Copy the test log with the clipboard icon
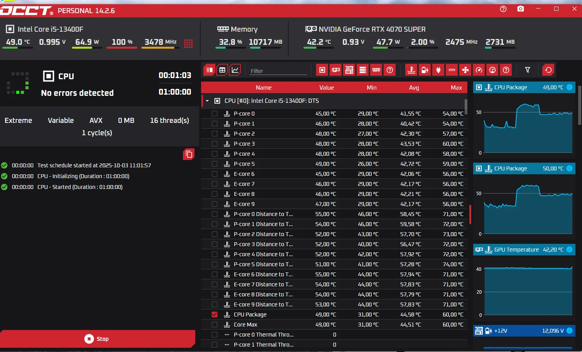Screen dimensions: 582x352 point(189,155)
